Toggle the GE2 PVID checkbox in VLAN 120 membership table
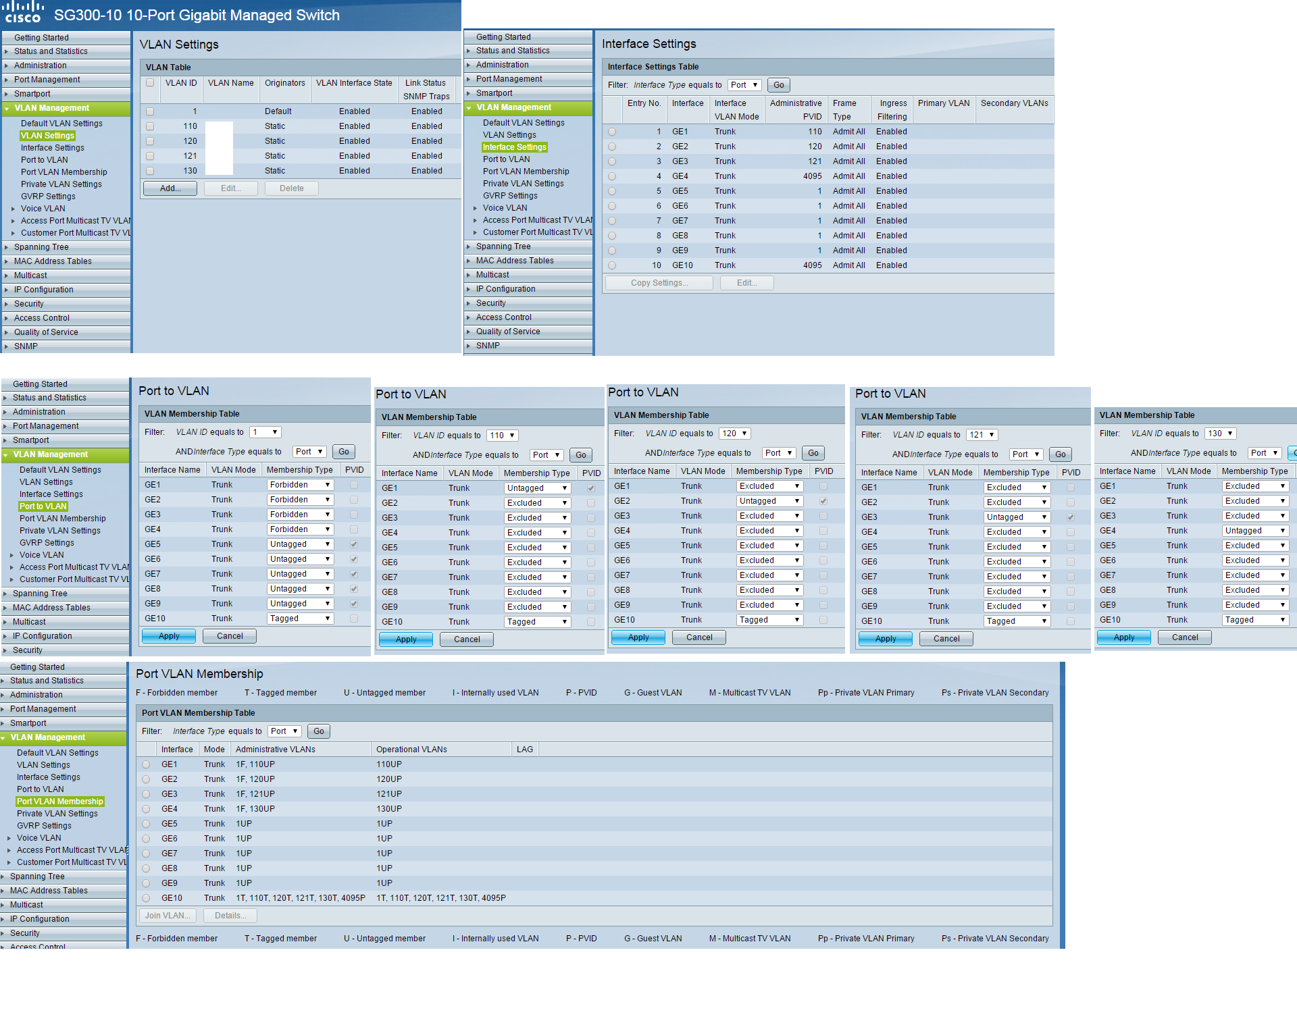The height and width of the screenshot is (1021, 1297). [823, 501]
